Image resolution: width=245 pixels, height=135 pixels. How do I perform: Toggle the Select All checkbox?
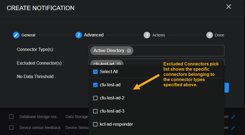click(95, 72)
